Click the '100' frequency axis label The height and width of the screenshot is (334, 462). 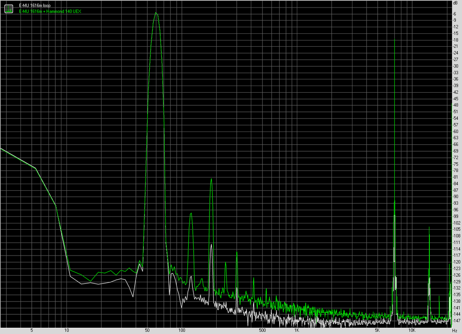[x=182, y=331]
